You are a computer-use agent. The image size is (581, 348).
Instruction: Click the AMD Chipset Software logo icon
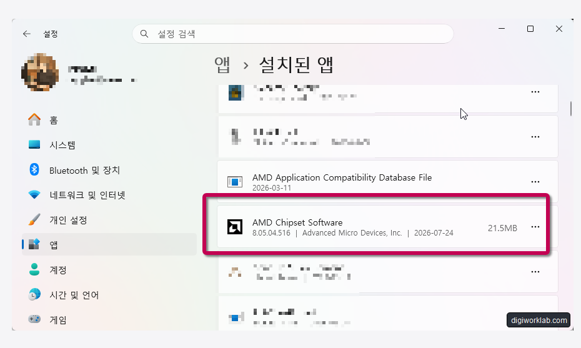235,227
